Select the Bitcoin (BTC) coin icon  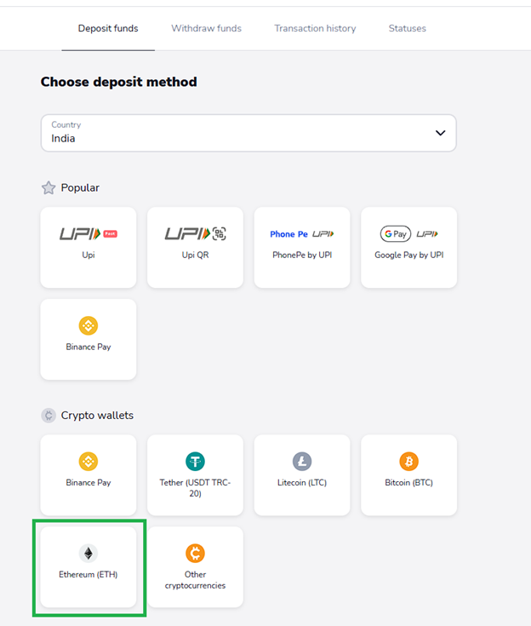[x=409, y=461]
